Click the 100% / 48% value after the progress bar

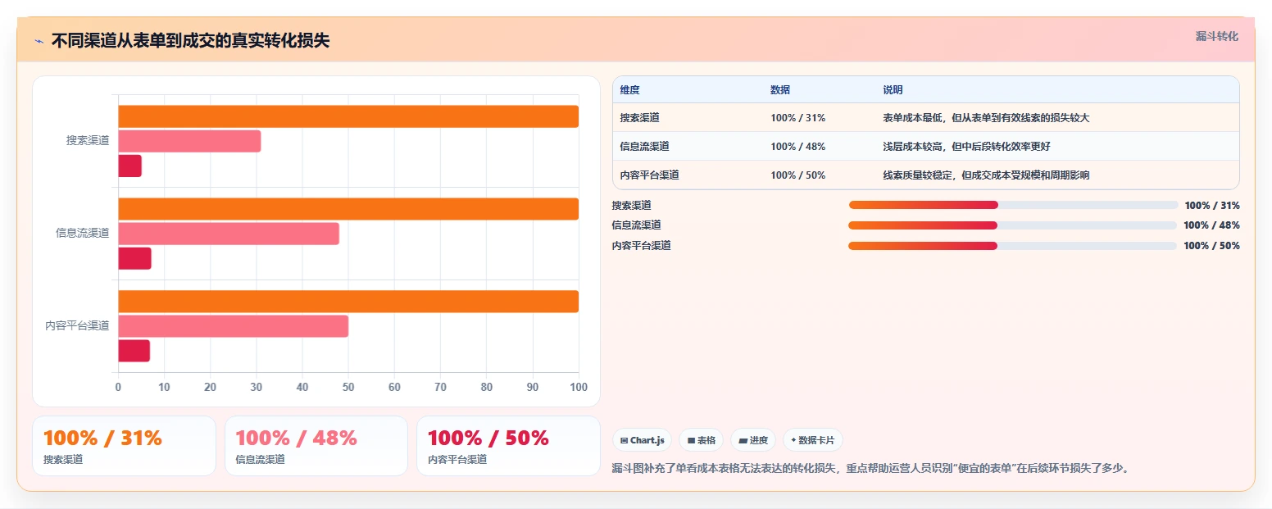[1211, 225]
